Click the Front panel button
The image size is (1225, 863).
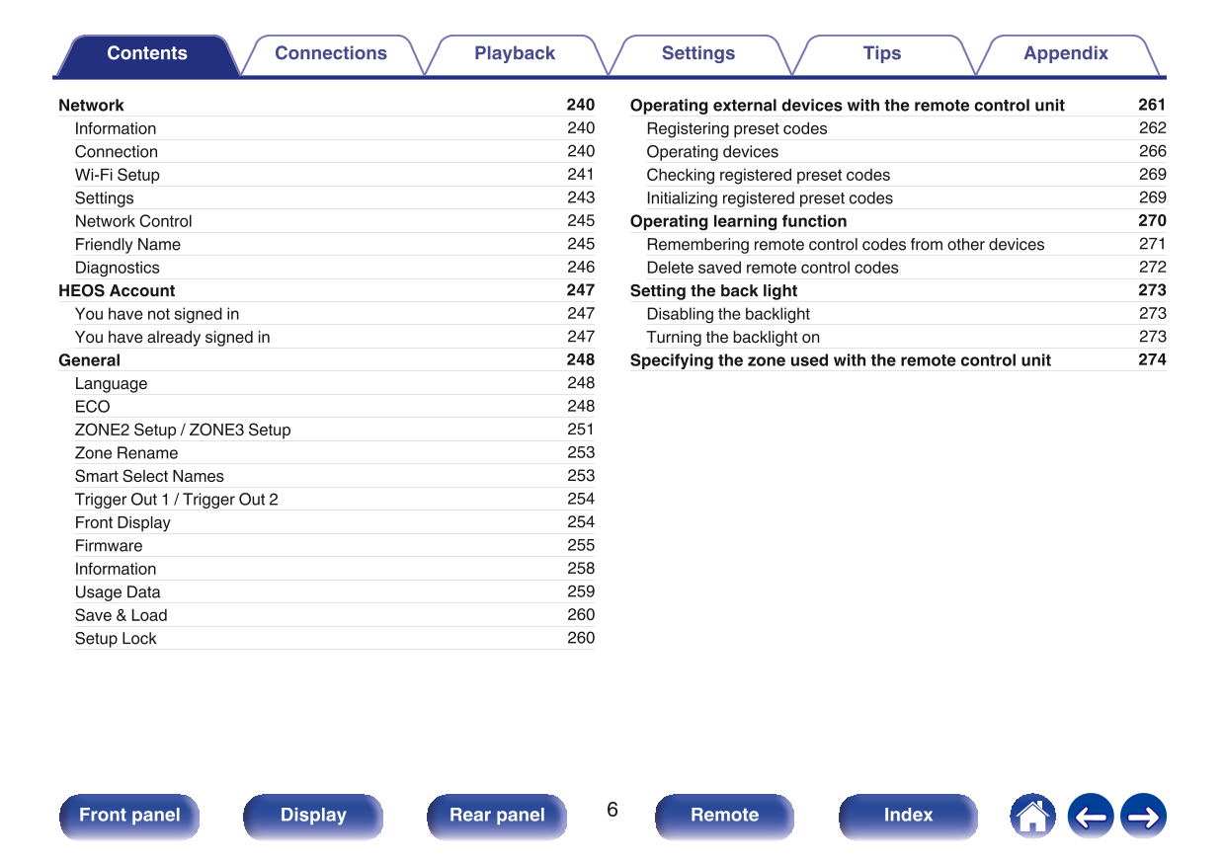129,816
